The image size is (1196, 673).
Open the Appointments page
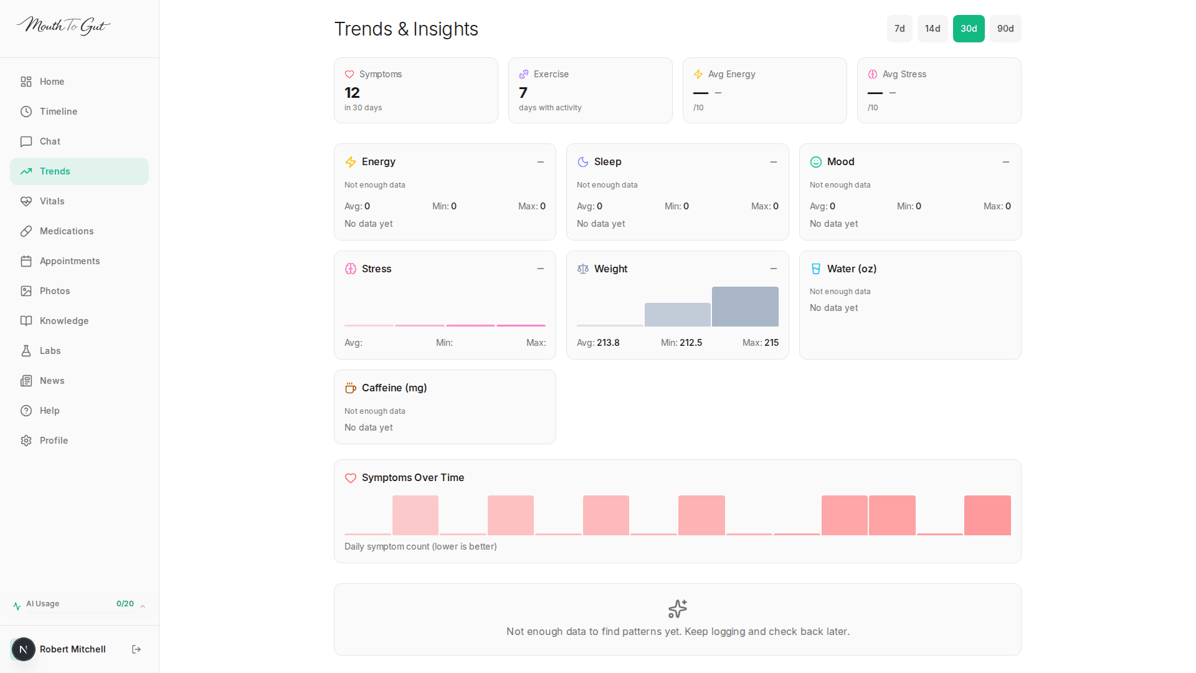point(70,260)
